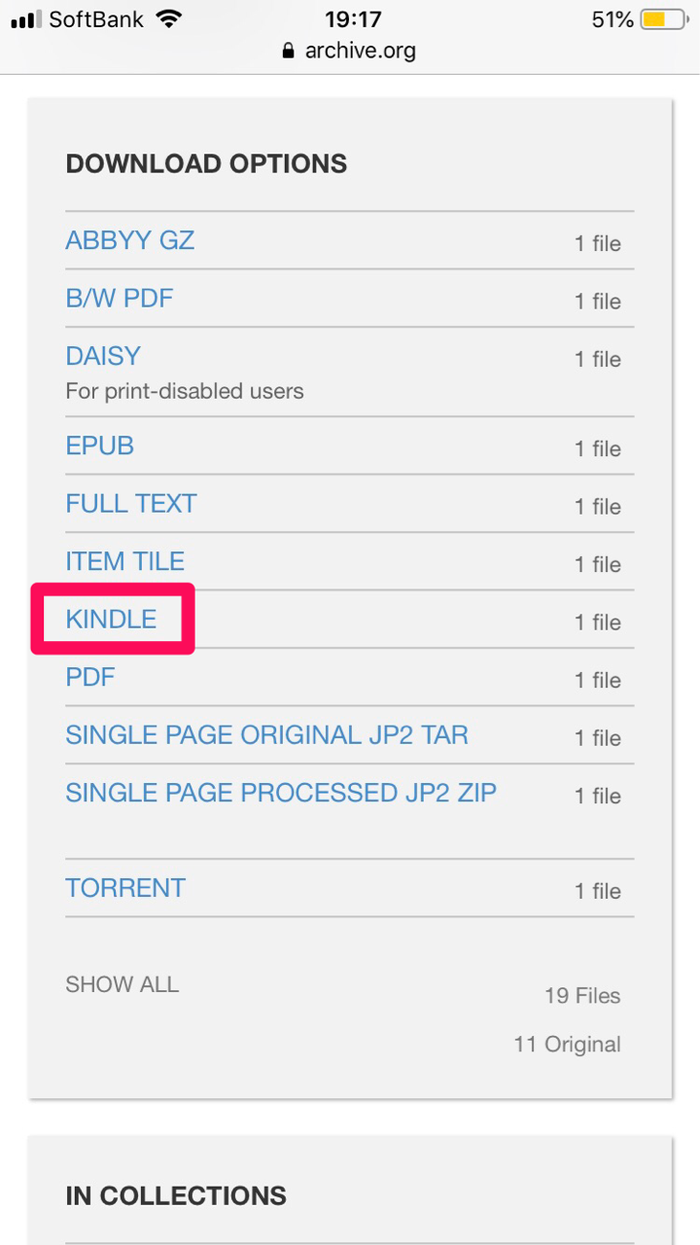
Task: Open the ABBYY GZ download link
Action: [x=130, y=240]
